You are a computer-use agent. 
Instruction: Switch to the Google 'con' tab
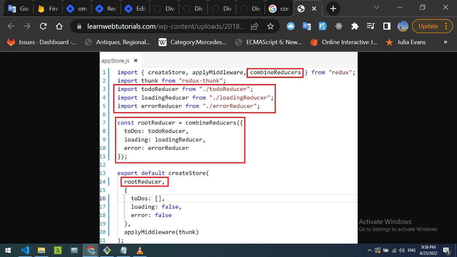(x=279, y=9)
